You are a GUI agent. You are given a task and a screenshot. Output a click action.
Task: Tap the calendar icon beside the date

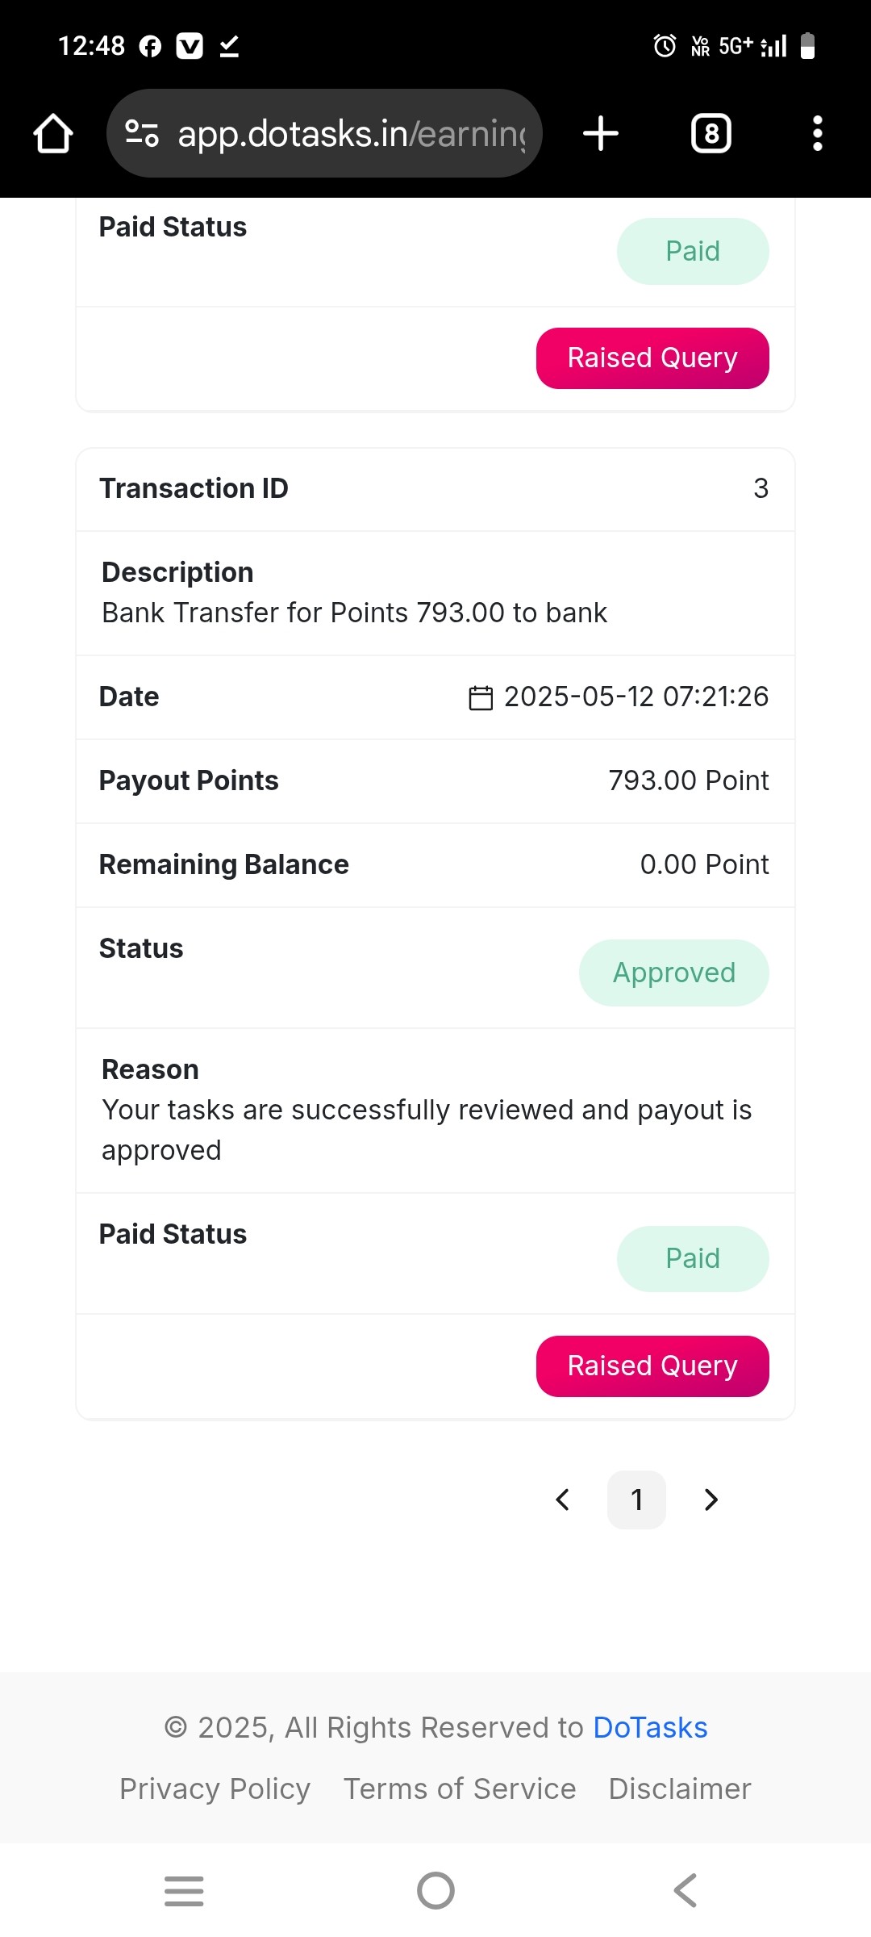point(481,697)
